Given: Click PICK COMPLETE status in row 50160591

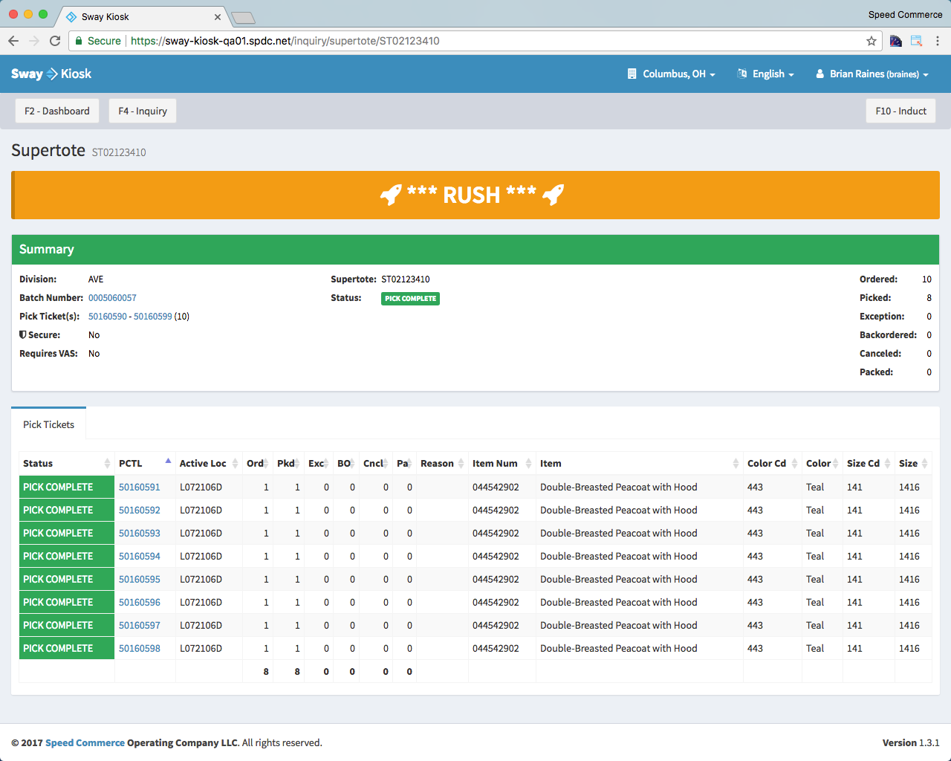Looking at the screenshot, I should pos(67,487).
